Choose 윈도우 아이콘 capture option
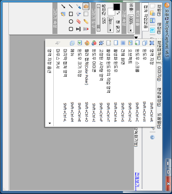The image size is (172, 194). pos(94,83)
